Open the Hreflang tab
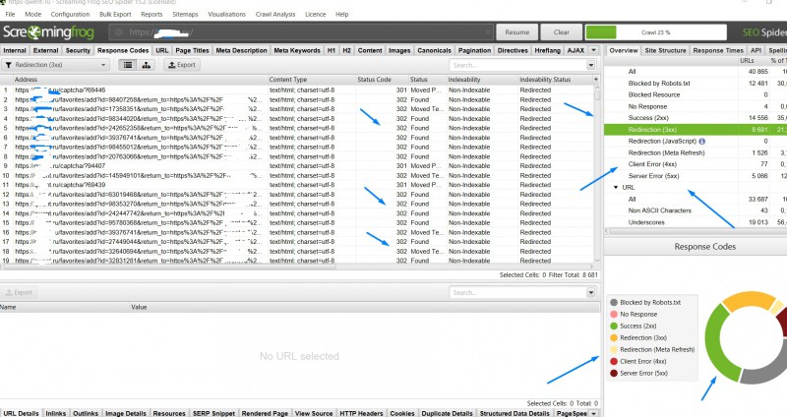 547,50
